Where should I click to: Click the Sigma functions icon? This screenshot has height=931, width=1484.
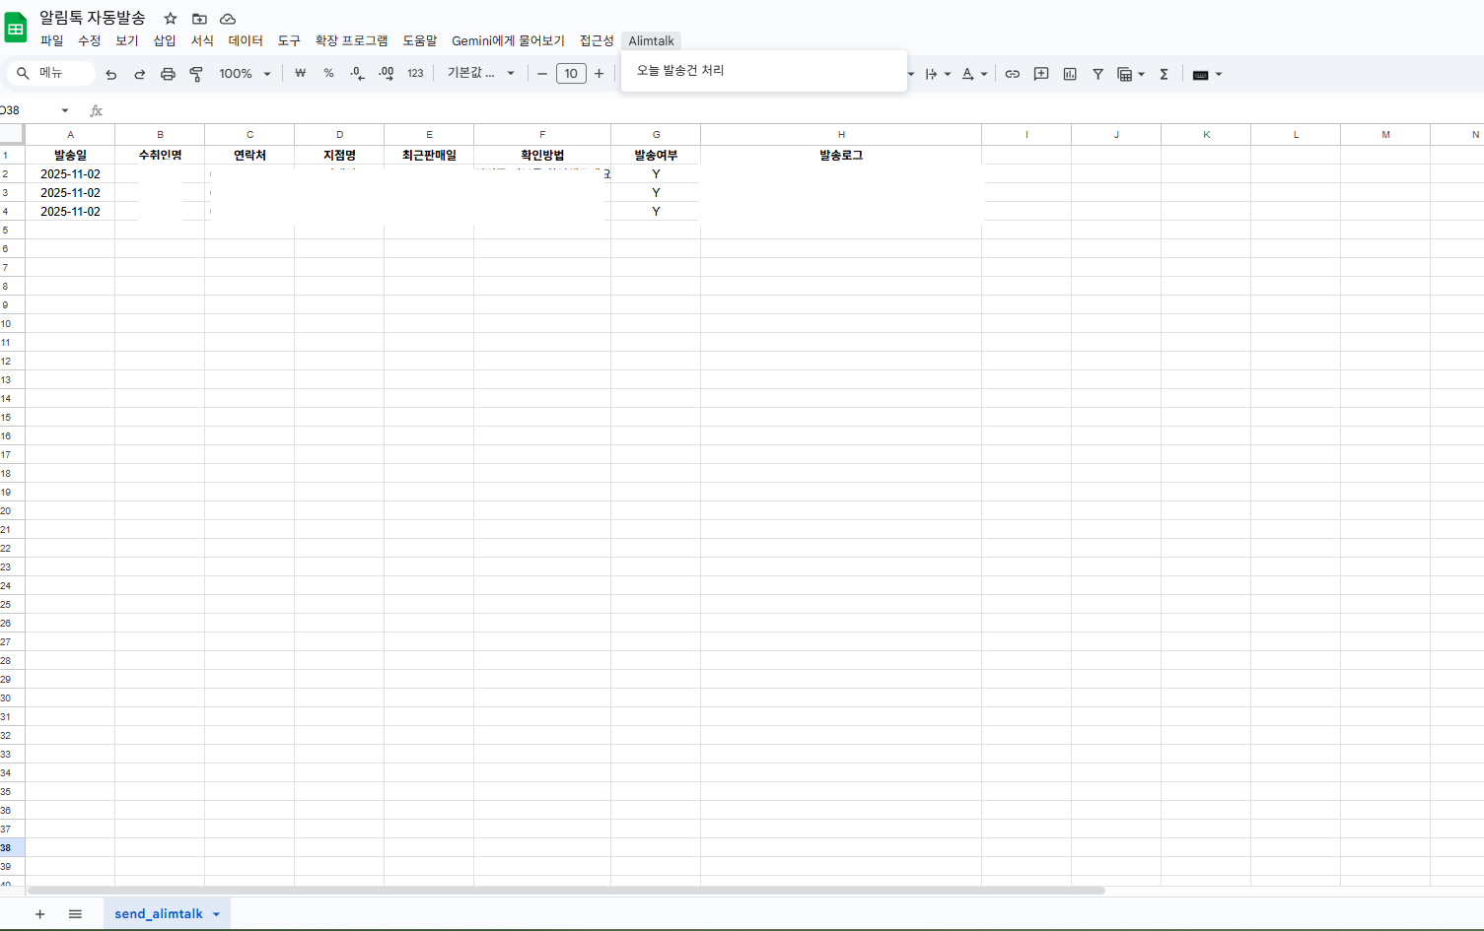(1164, 74)
